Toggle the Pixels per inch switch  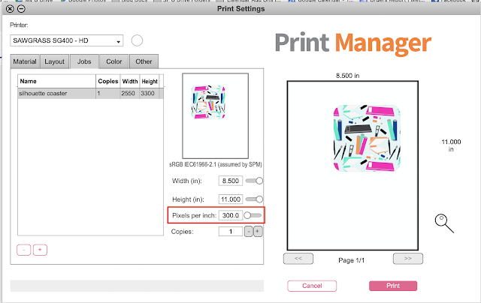pos(253,215)
